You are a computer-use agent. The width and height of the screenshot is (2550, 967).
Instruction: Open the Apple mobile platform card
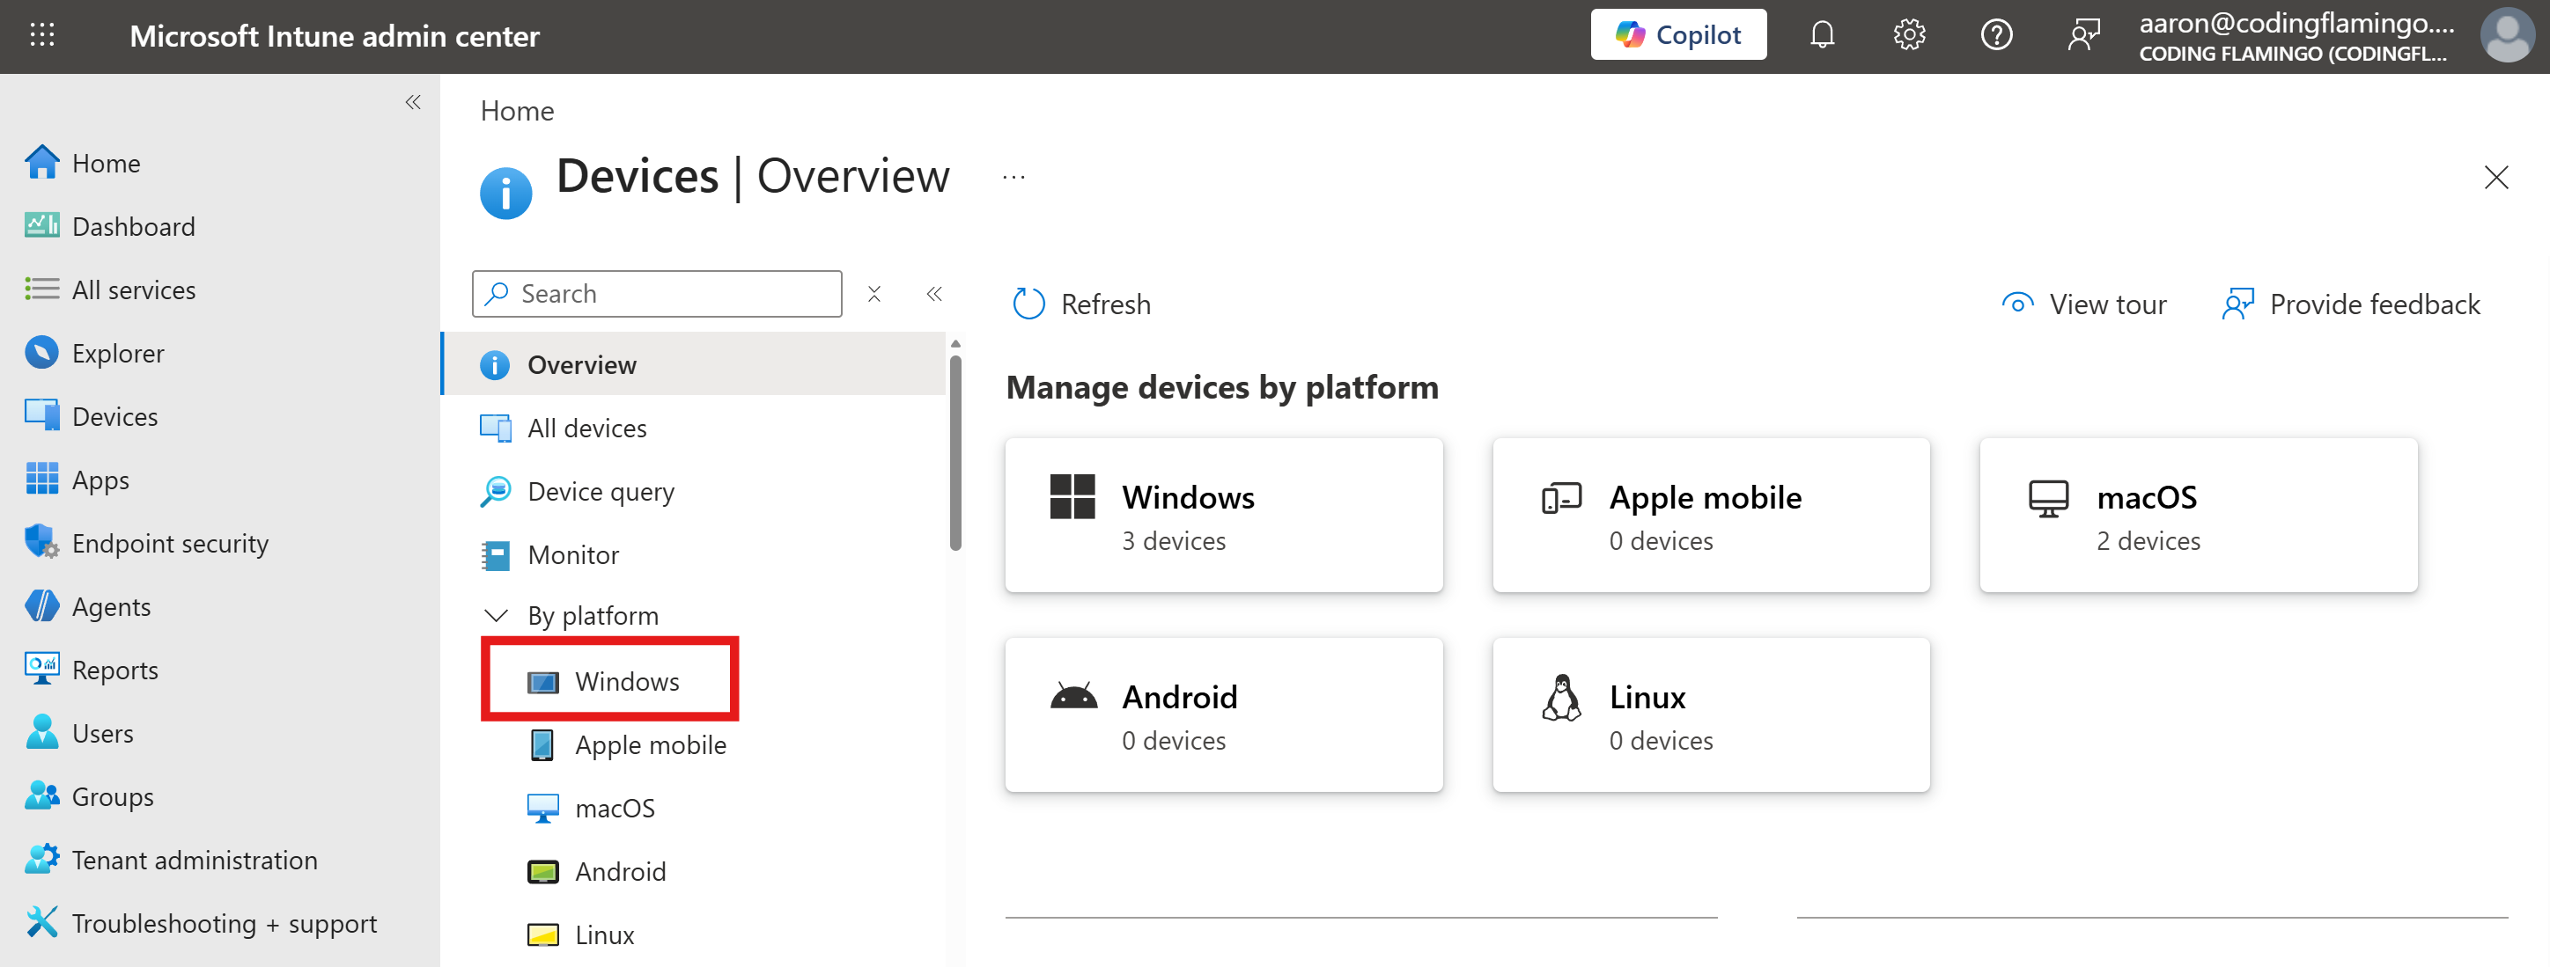click(x=1712, y=516)
